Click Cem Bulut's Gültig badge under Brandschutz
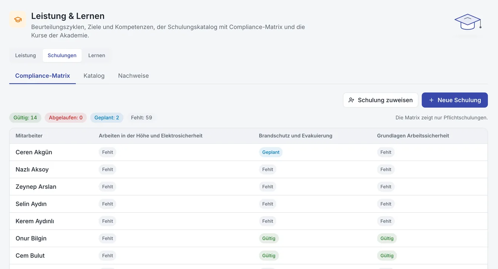Image resolution: width=498 pixels, height=269 pixels. pyautogui.click(x=269, y=256)
